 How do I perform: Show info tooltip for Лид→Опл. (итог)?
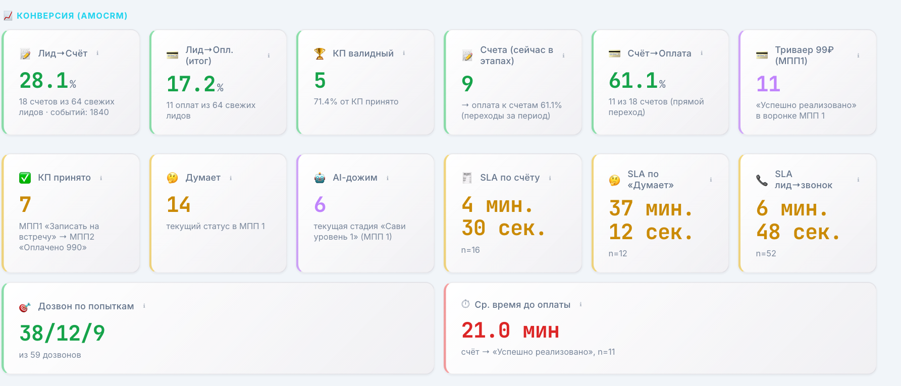tap(269, 56)
